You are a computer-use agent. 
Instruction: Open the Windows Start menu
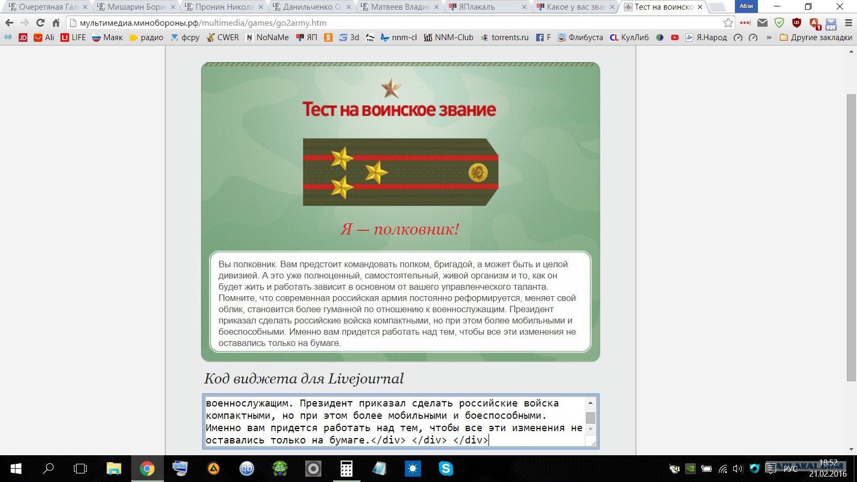coord(16,469)
